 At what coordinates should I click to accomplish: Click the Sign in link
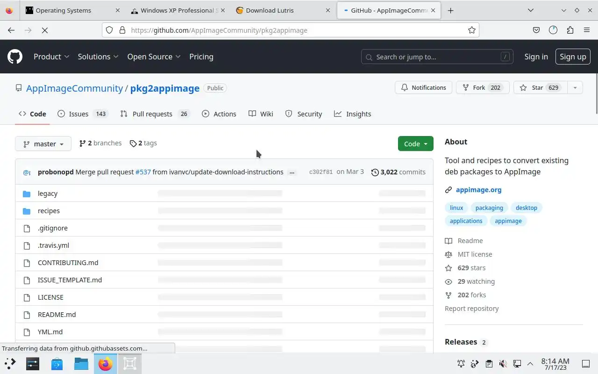click(x=536, y=57)
